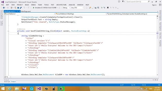Click the Sign in link
The image size is (162, 91).
[154, 5]
